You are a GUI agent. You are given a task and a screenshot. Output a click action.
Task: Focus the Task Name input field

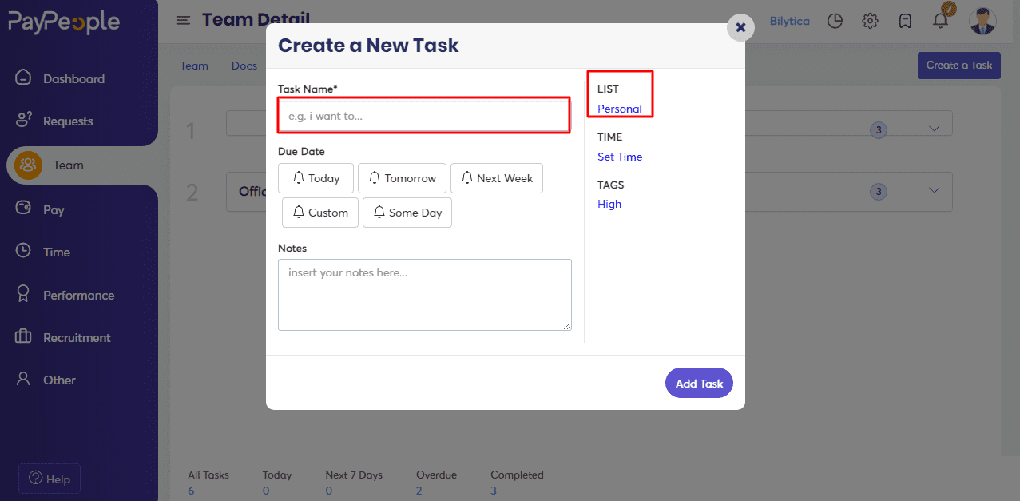point(424,116)
